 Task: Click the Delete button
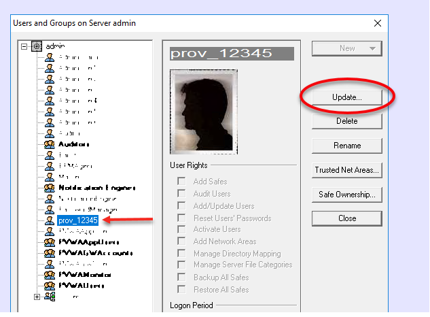point(347,121)
